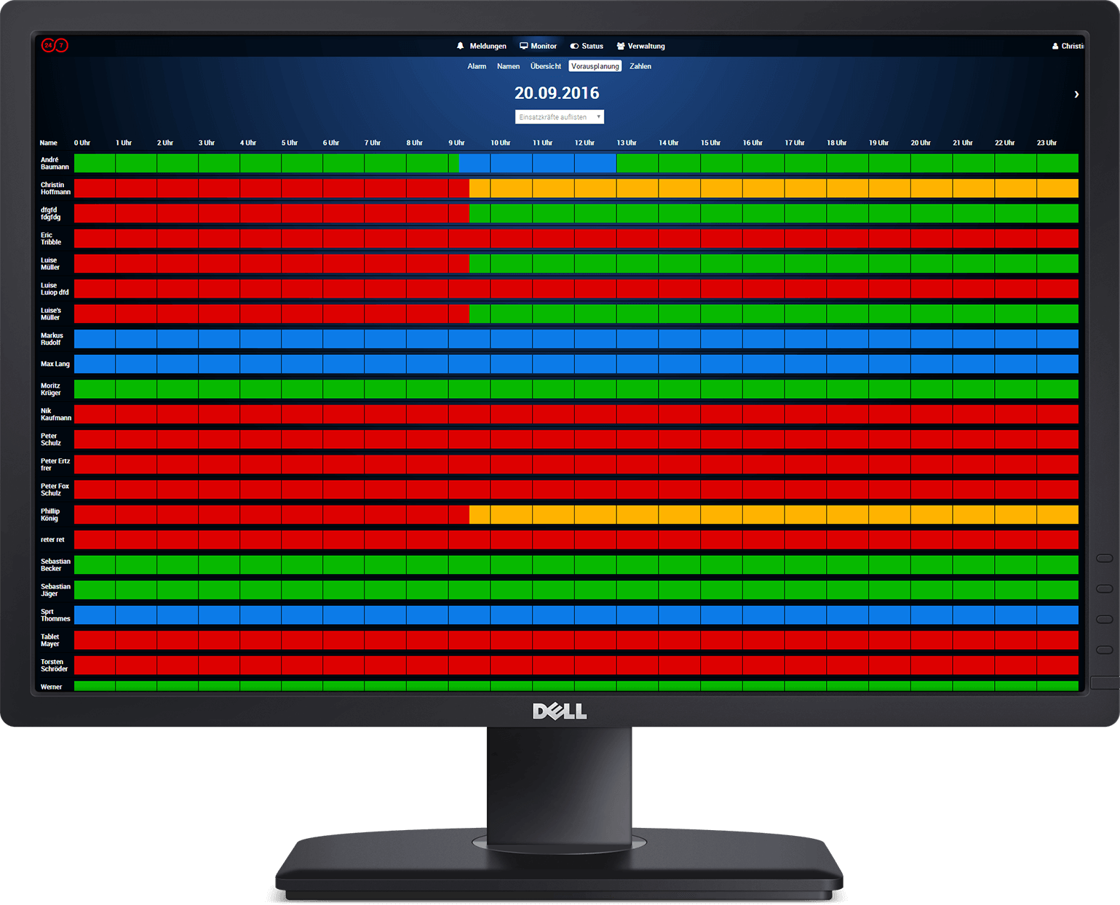Select Christin Hoffmann's orange 12 Uhr block
This screenshot has width=1120, height=905.
595,188
